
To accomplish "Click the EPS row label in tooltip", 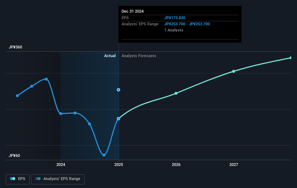I will 125,18.
